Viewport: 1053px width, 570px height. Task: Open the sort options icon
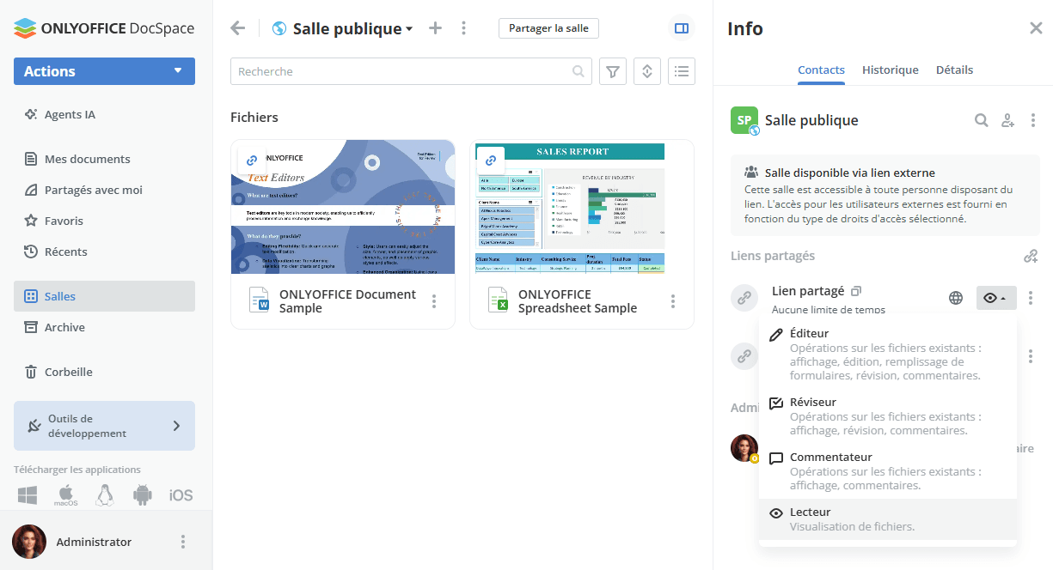[647, 72]
